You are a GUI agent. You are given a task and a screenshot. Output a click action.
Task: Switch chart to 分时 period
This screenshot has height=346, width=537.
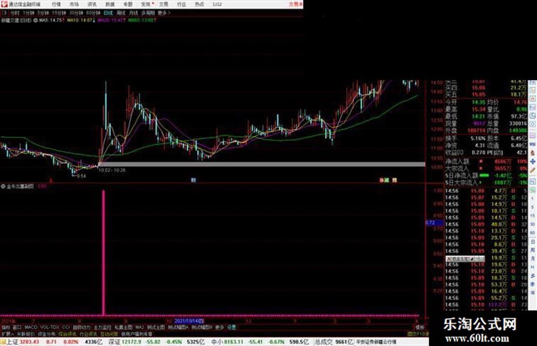coord(15,12)
